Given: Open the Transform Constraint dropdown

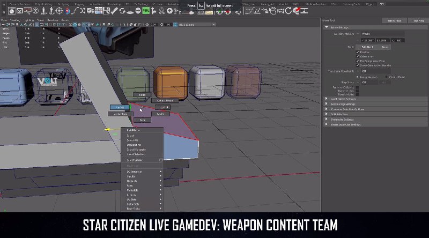Looking at the screenshot, I should point(376,71).
